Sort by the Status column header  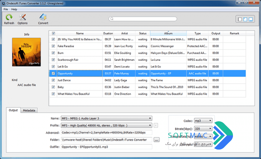pyautogui.click(x=143, y=33)
